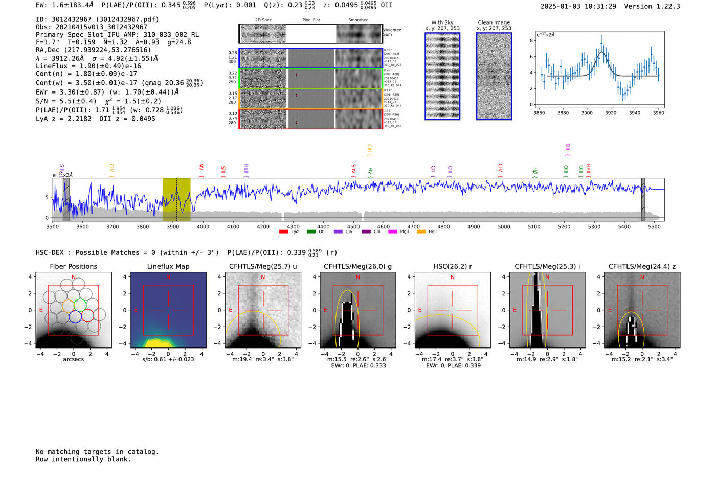Click the Gaussian emission line fit plot
Image resolution: width=716 pixels, height=487 pixels.
599,69
